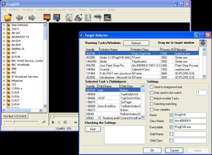Click the blue monitor icon in toolbar
The image size is (212, 155).
pyautogui.click(x=57, y=17)
